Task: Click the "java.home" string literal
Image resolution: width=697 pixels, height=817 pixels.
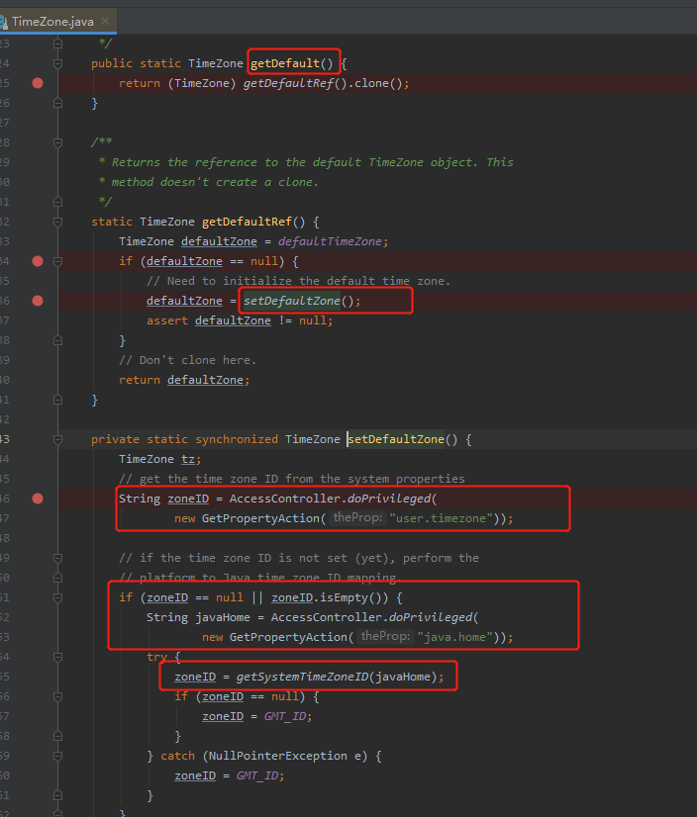Action: [454, 637]
